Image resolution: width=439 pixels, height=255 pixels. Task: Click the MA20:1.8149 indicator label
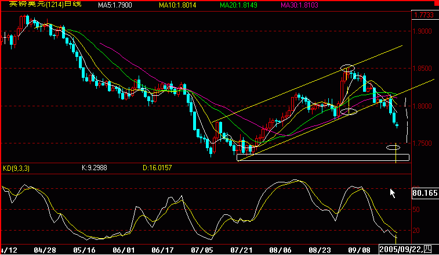pos(238,5)
